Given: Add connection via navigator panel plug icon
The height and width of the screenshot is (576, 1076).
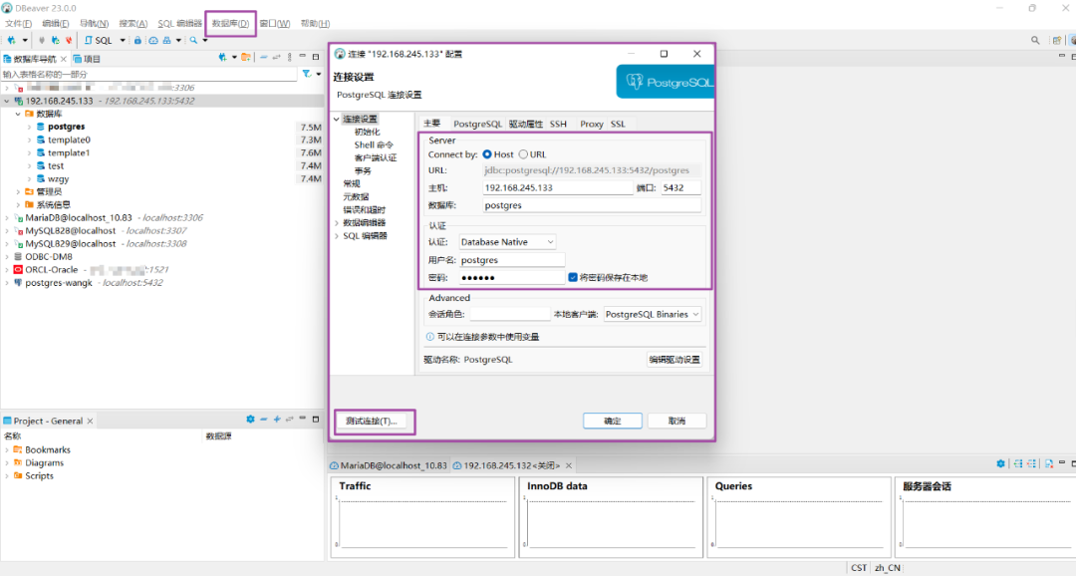Looking at the screenshot, I should pyautogui.click(x=222, y=58).
